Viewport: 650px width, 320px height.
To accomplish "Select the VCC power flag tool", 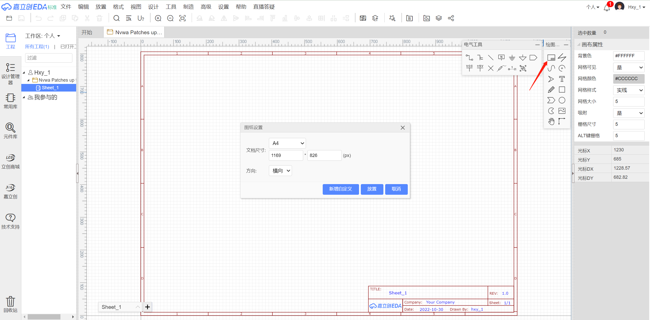I will click(x=469, y=68).
